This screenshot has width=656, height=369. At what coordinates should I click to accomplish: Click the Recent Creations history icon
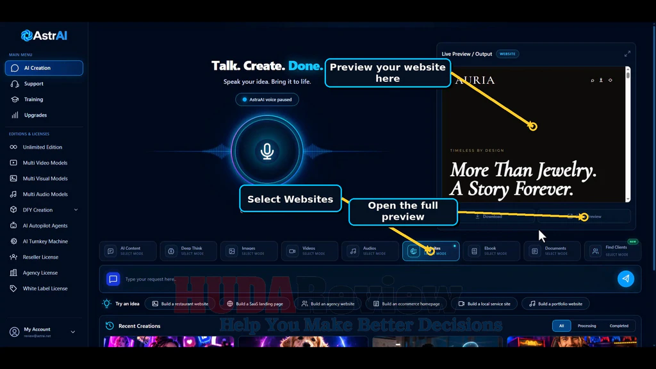(x=110, y=325)
